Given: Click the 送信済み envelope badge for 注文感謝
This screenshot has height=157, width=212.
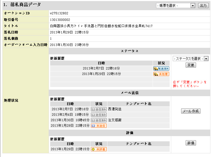Looking at the screenshot, I should point(99,120).
